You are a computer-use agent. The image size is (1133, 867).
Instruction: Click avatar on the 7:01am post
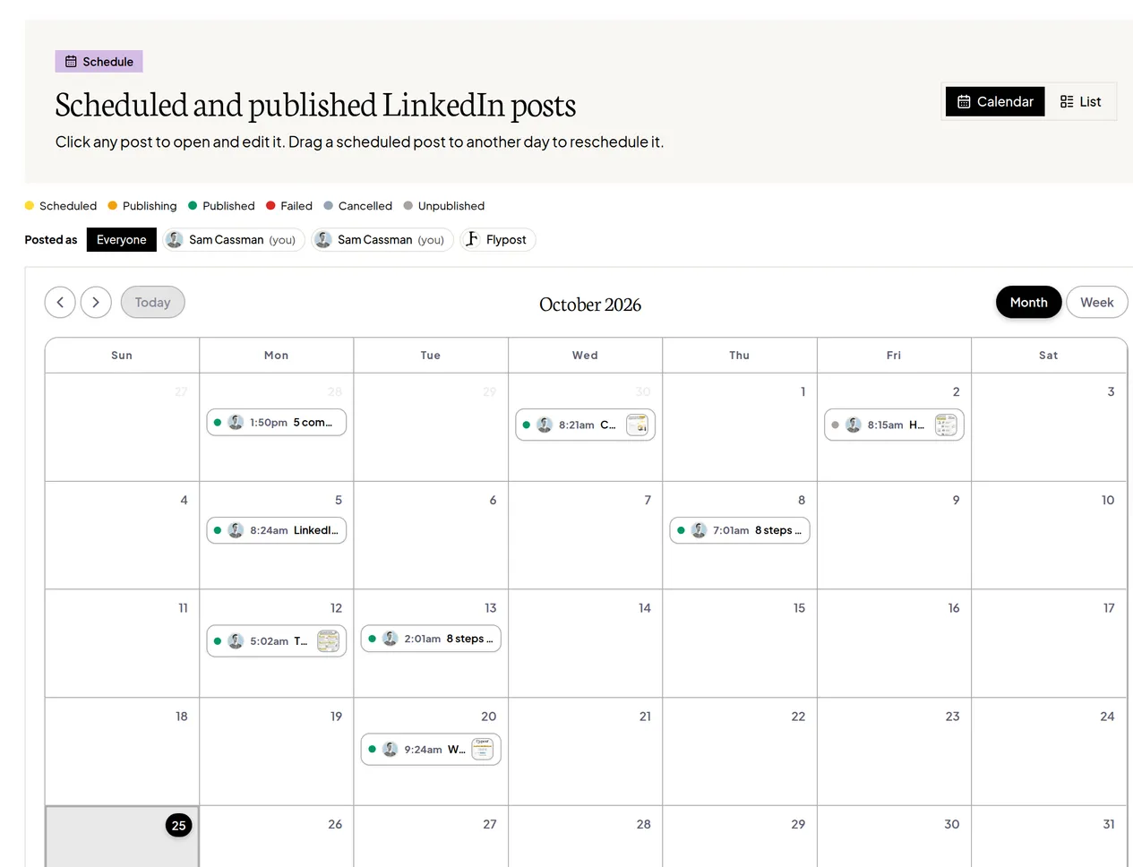coord(699,530)
